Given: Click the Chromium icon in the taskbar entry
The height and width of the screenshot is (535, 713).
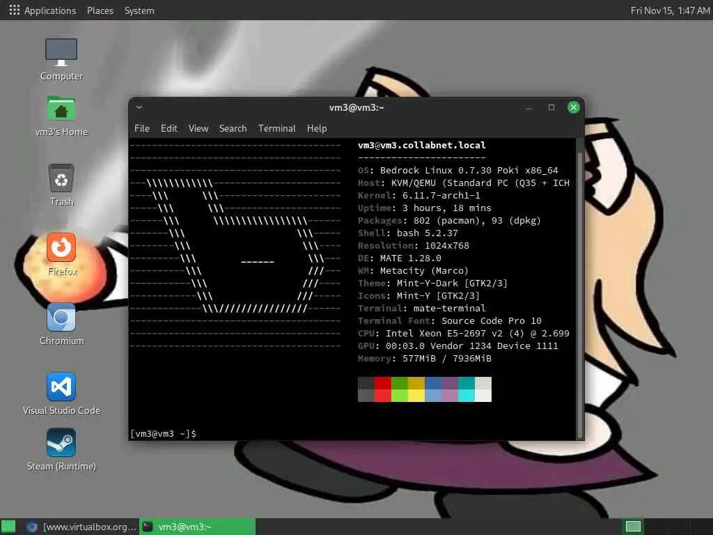Looking at the screenshot, I should click(x=32, y=527).
